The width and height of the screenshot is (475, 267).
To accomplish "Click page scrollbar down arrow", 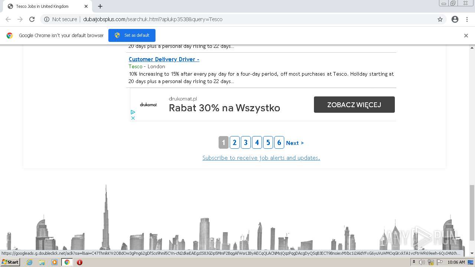I will (x=472, y=254).
